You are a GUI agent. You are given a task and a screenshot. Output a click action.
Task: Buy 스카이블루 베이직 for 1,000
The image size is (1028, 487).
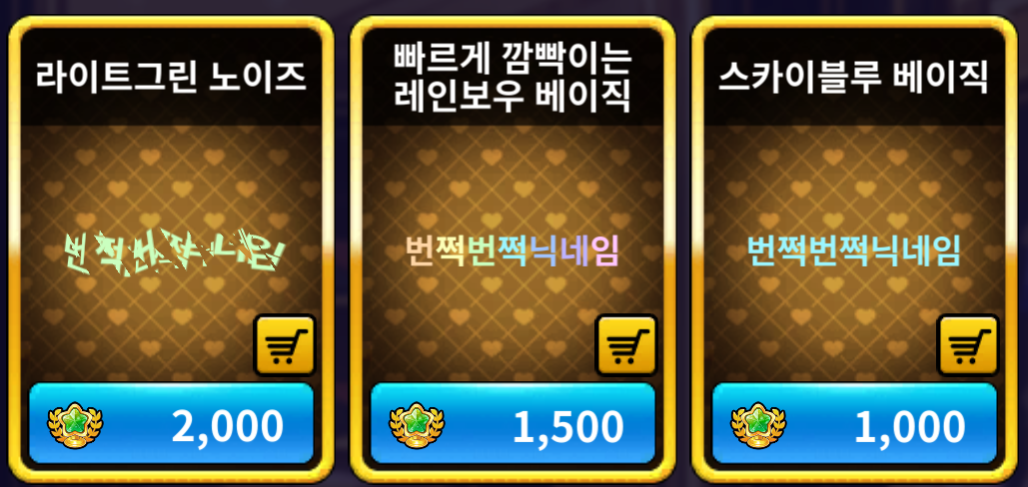coord(854,423)
